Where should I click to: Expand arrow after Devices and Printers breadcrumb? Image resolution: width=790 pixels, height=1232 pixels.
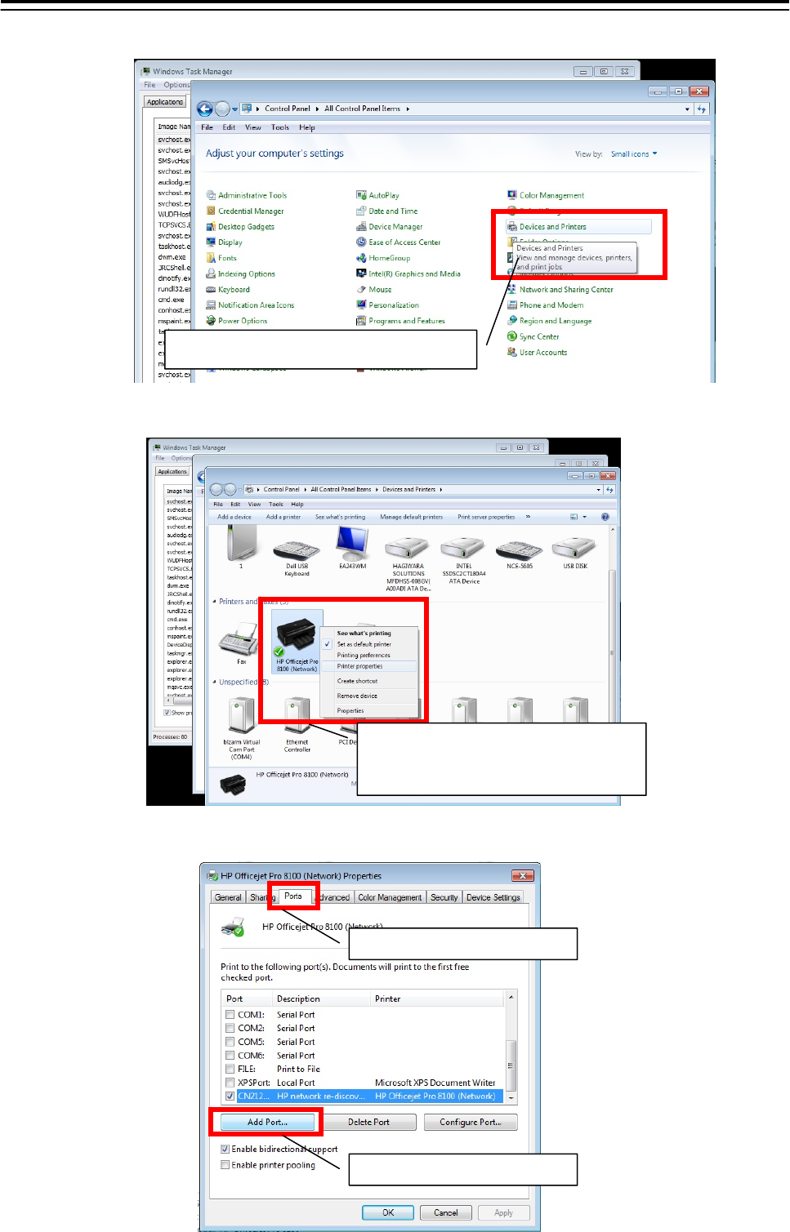[x=441, y=490]
